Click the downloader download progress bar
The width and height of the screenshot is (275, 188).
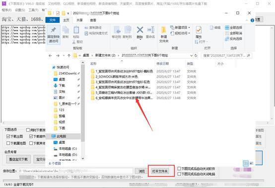click(134, 181)
